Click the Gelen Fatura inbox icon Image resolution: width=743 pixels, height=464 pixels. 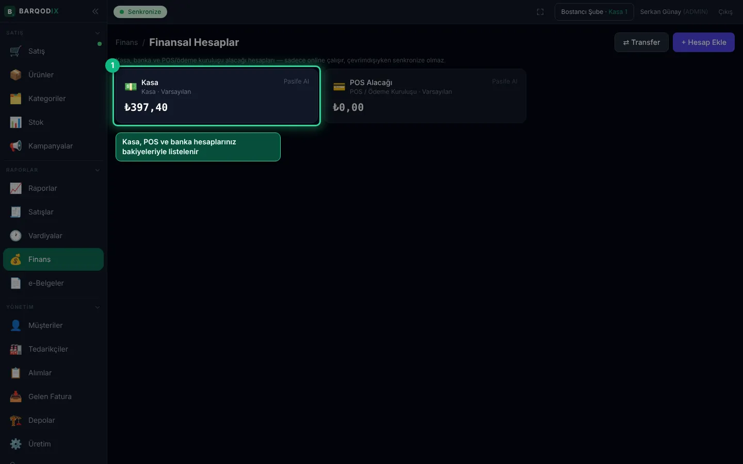click(15, 396)
